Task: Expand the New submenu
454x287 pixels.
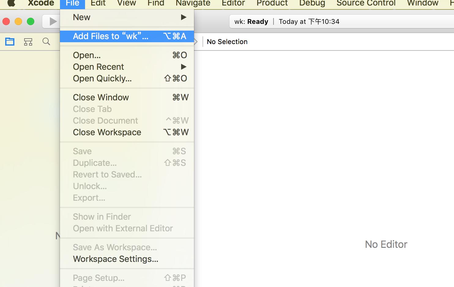Action: pos(127,17)
